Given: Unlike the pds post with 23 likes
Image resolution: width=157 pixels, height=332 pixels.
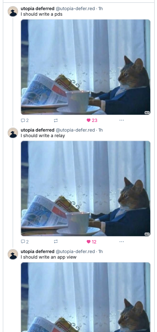Looking at the screenshot, I should tap(92, 120).
